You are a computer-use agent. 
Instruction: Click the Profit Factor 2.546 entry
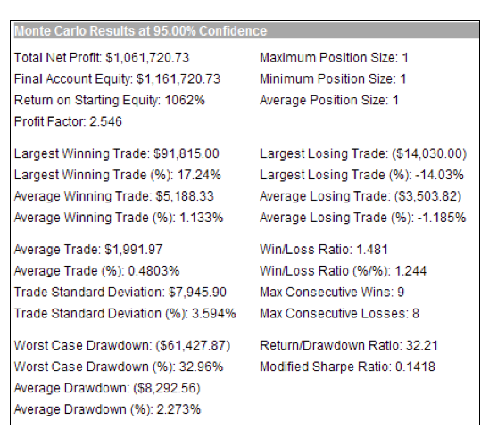[x=68, y=121]
